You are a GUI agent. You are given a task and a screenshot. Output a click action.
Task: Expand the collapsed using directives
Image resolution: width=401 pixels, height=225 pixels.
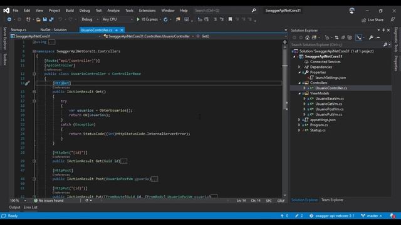(34, 42)
